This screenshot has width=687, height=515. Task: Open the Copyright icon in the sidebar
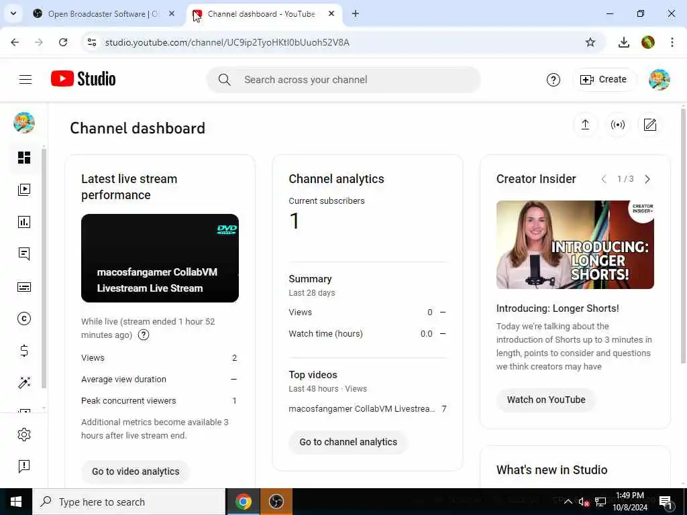point(24,319)
